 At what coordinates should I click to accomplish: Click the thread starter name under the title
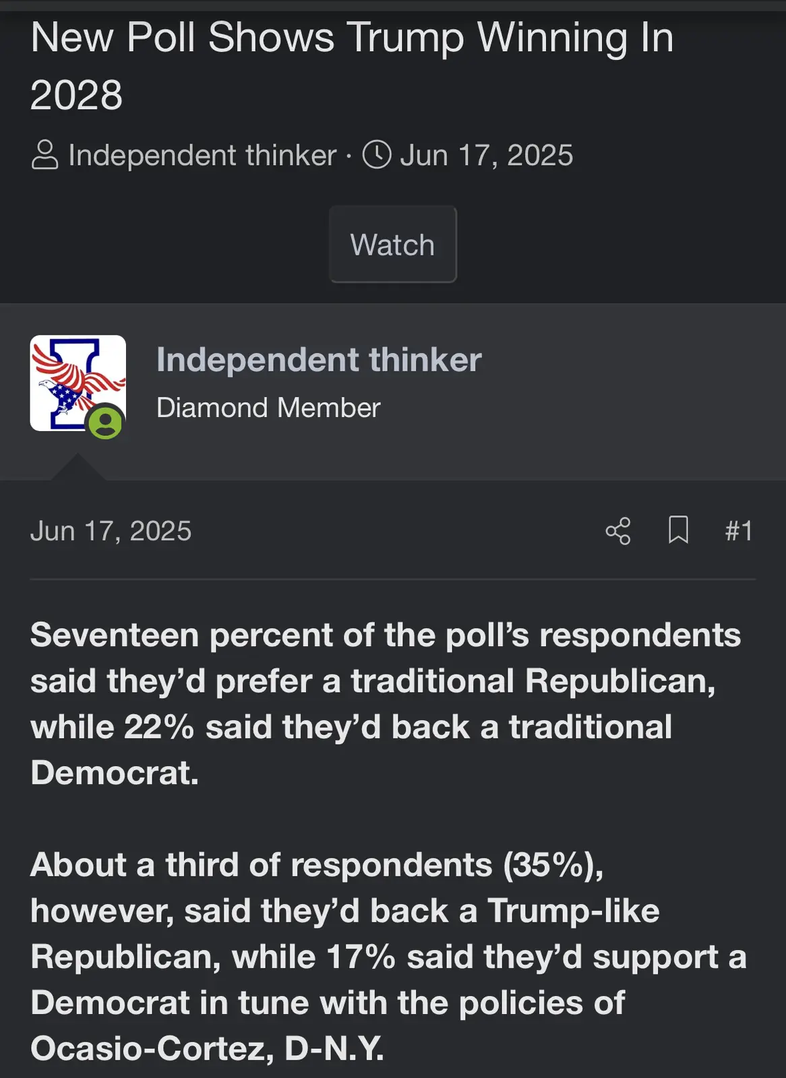coord(202,156)
